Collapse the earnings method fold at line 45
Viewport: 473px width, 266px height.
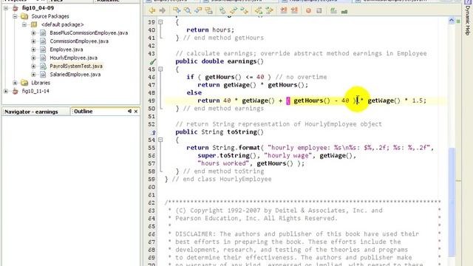(x=161, y=69)
